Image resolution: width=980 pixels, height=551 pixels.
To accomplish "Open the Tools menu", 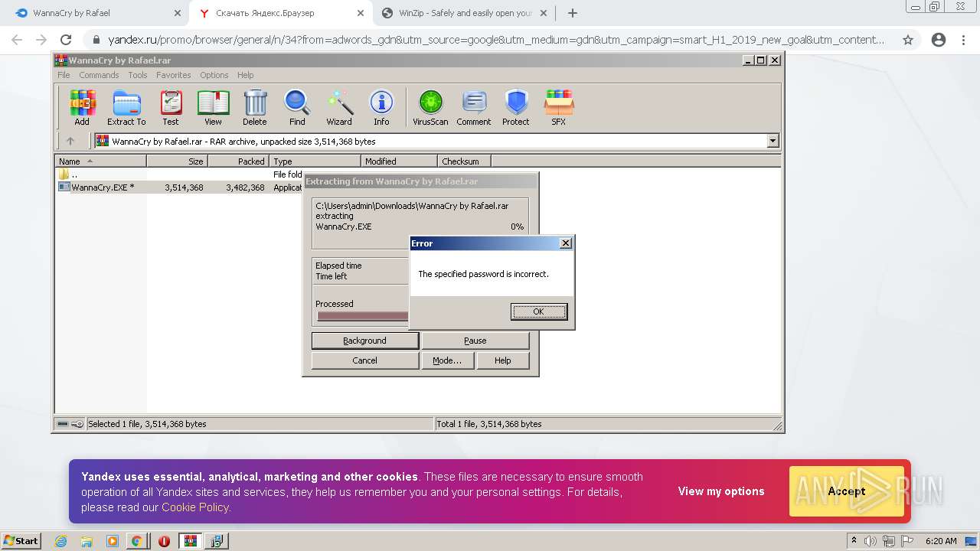I will point(138,75).
